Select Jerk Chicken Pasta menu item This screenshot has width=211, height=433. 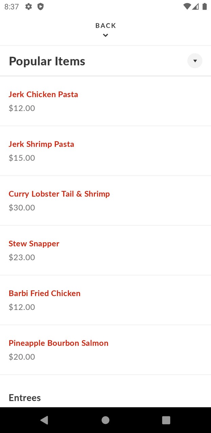point(43,94)
